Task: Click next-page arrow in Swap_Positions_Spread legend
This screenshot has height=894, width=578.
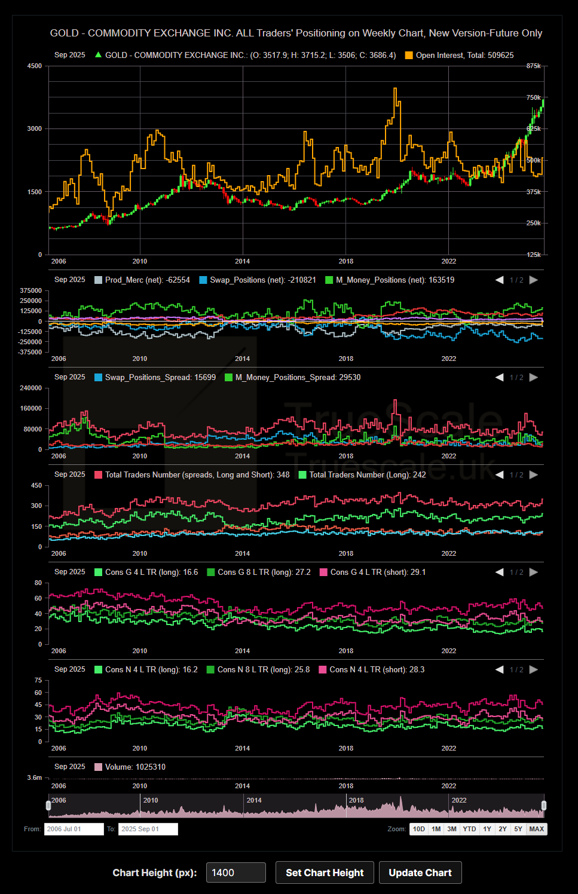Action: (x=534, y=377)
